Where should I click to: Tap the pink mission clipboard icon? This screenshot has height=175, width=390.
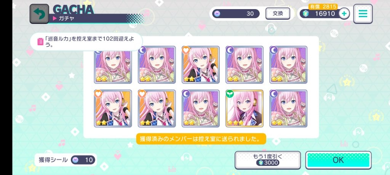tap(40, 41)
